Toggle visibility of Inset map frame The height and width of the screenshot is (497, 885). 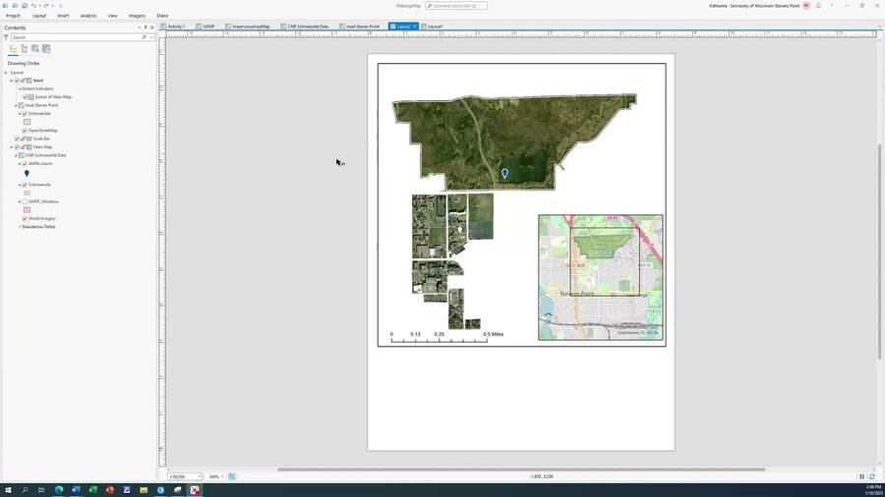click(17, 81)
